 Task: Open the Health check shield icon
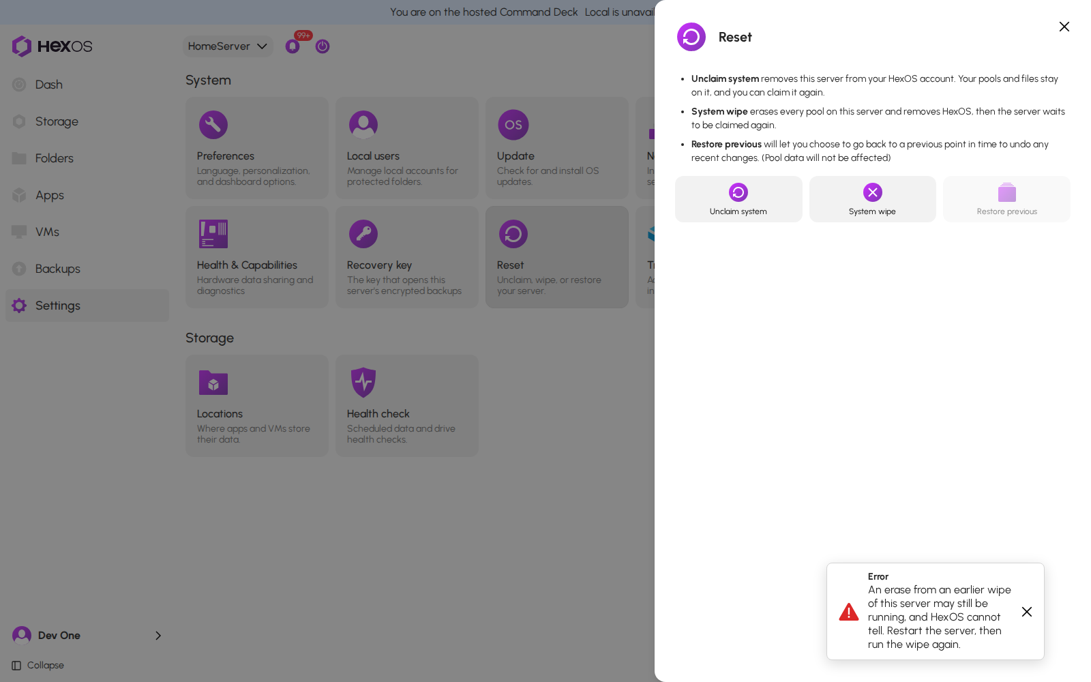(363, 383)
